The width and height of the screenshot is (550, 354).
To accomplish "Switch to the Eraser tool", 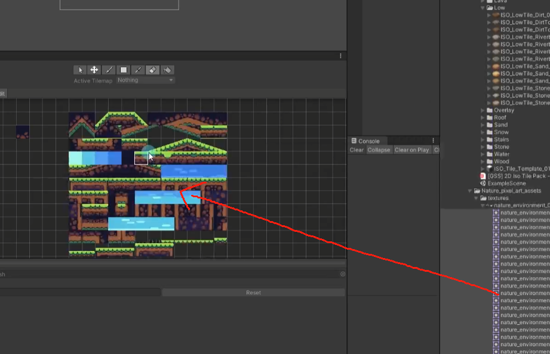I will pos(151,70).
